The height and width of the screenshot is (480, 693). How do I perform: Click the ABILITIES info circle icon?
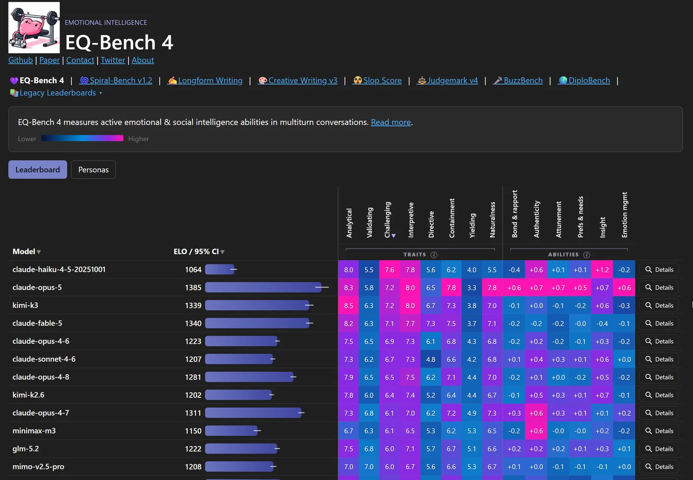pyautogui.click(x=587, y=255)
